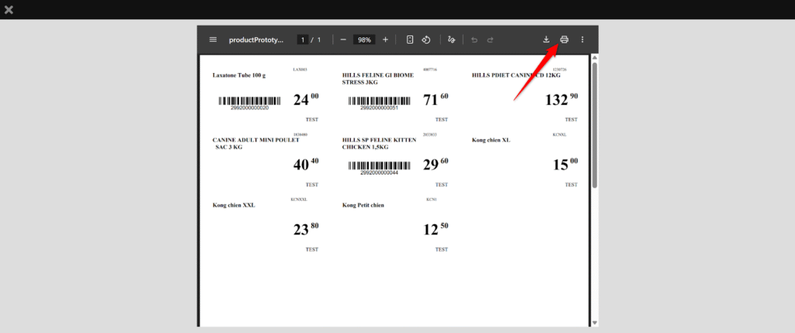Click the redo arrow in PDF toolbar

490,40
